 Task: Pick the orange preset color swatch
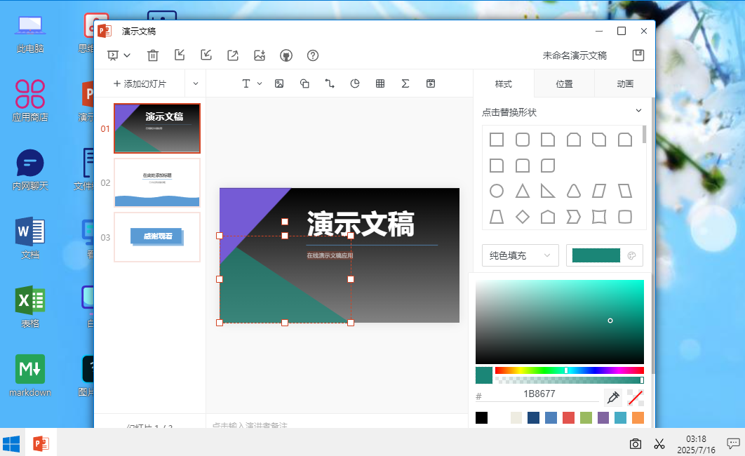(638, 417)
